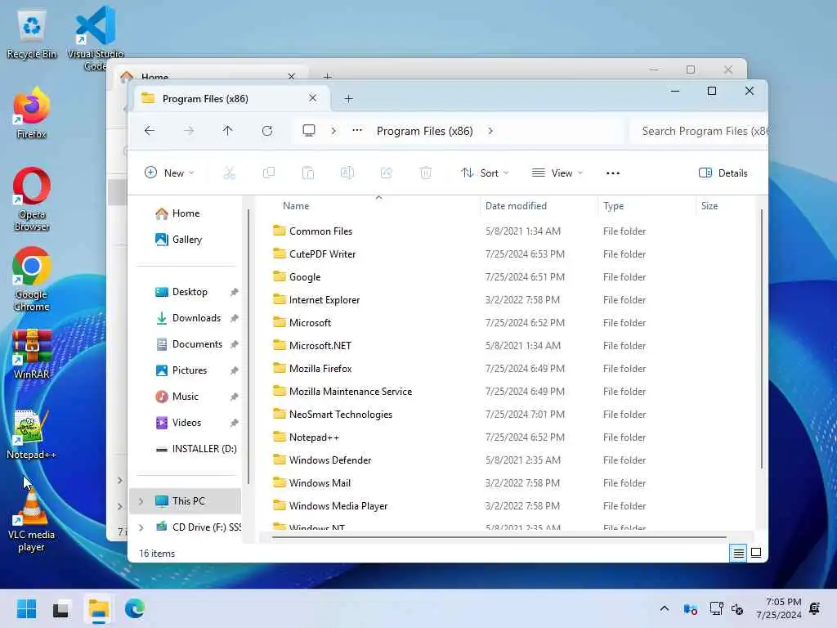Go up one folder level
Screen dimensions: 837x628
(227, 131)
